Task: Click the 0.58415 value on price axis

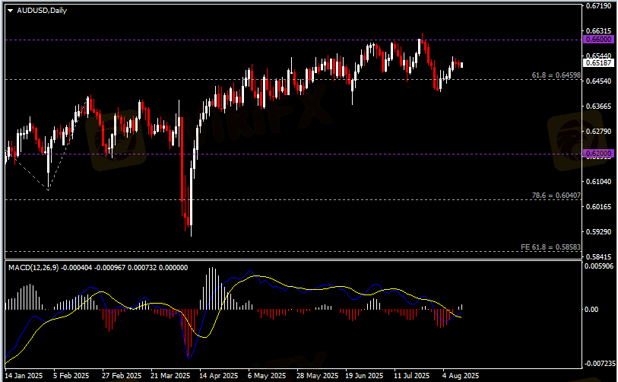Action: coord(598,257)
